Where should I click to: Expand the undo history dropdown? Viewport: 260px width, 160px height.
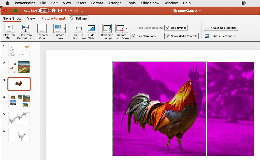coord(71,11)
